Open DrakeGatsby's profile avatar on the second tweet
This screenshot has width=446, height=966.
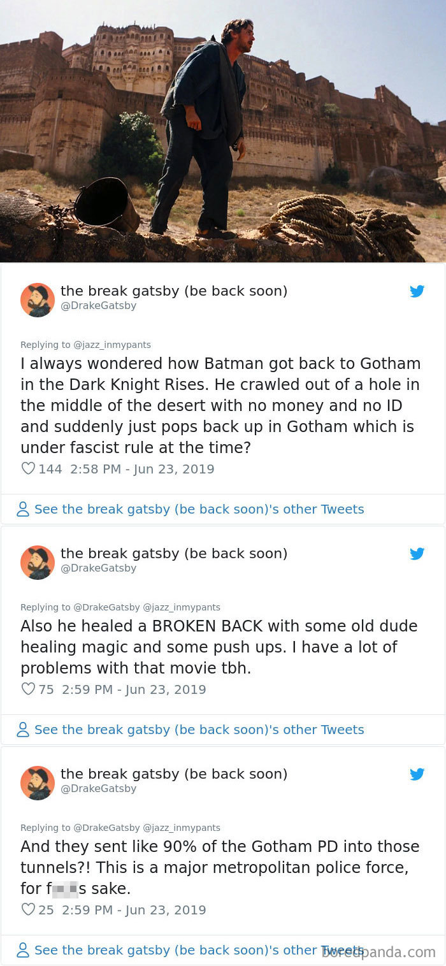click(38, 562)
